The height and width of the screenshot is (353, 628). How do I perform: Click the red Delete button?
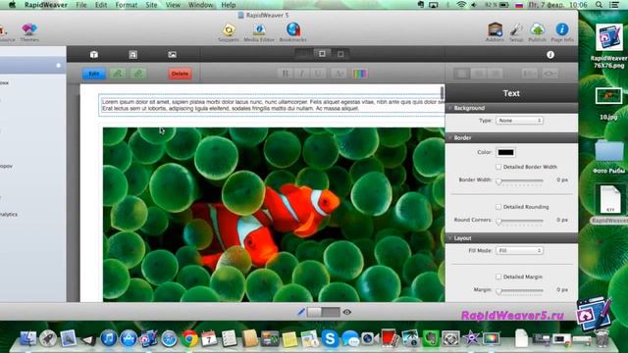click(x=180, y=74)
